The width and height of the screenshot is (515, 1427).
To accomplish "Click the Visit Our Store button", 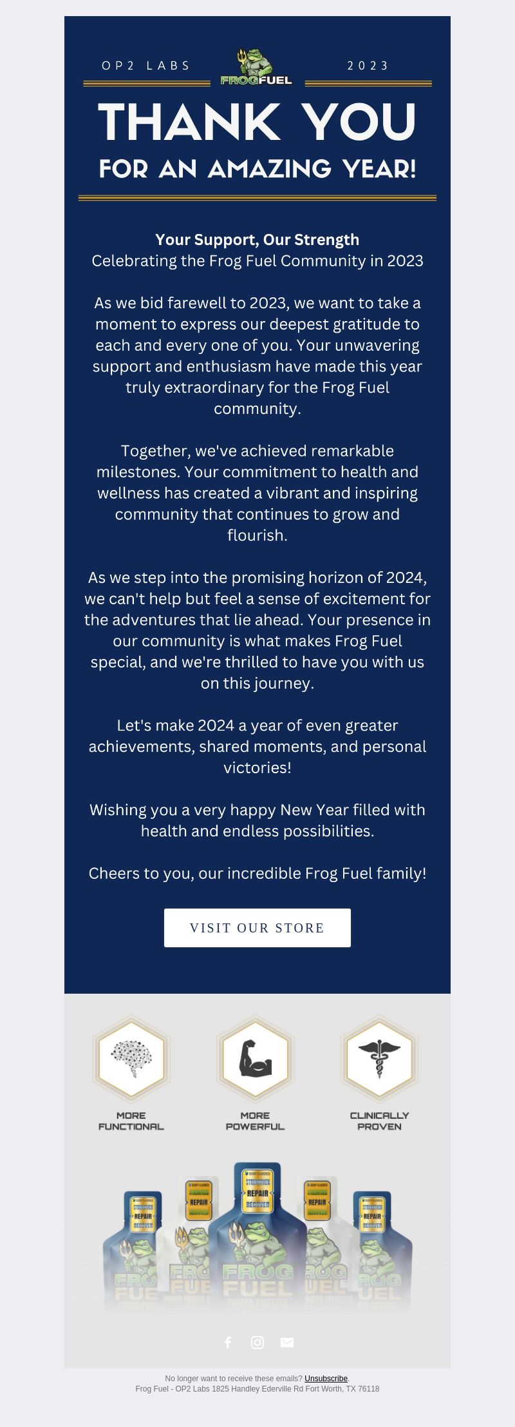I will click(257, 928).
